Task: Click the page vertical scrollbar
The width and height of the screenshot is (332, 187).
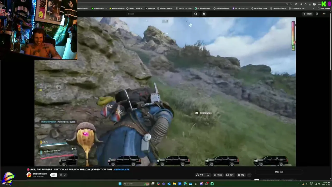Action: tap(331, 42)
